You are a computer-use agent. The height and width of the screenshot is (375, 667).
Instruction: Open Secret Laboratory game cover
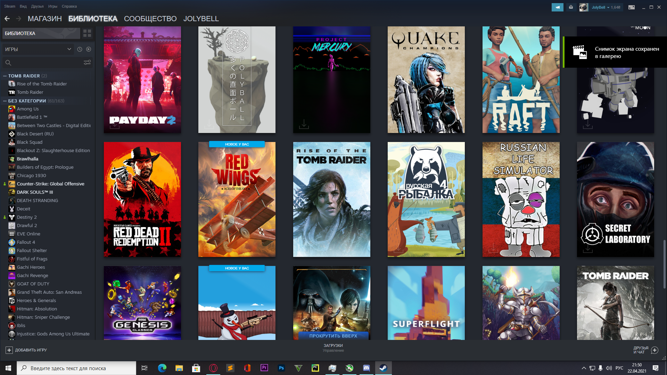pyautogui.click(x=616, y=199)
